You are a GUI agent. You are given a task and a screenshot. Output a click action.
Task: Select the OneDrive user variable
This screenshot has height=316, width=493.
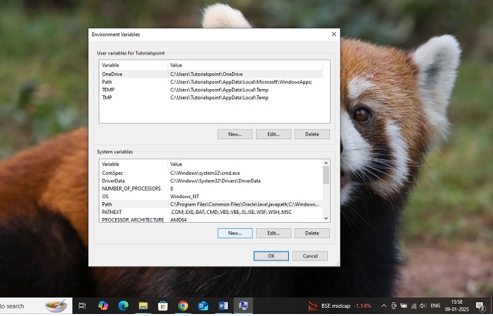(x=211, y=74)
